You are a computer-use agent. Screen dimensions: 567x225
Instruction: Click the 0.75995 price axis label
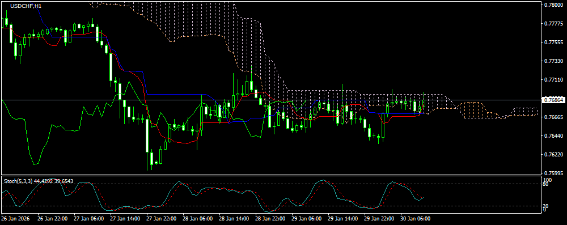point(553,173)
